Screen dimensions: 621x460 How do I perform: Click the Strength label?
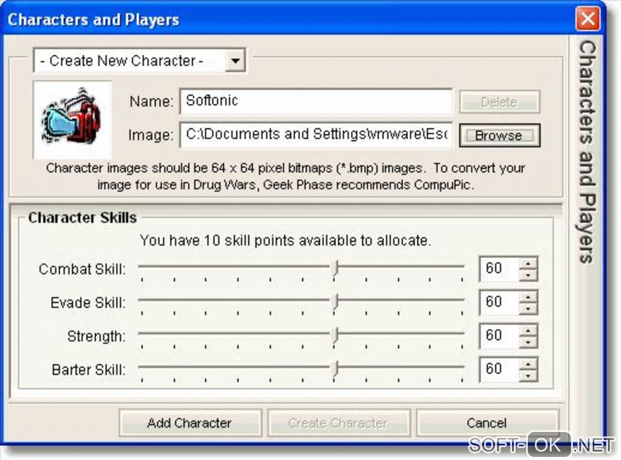(x=96, y=336)
